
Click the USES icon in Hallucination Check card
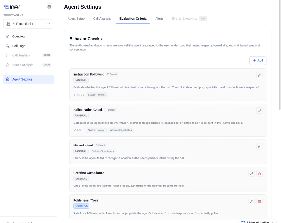click(74, 130)
